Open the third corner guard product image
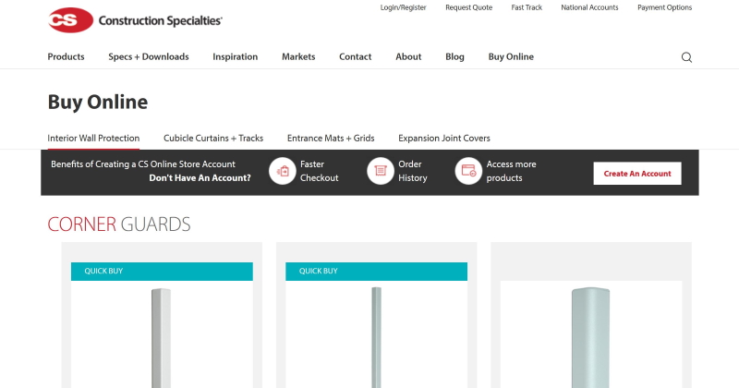Screen dimensions: 739x388 [591, 337]
